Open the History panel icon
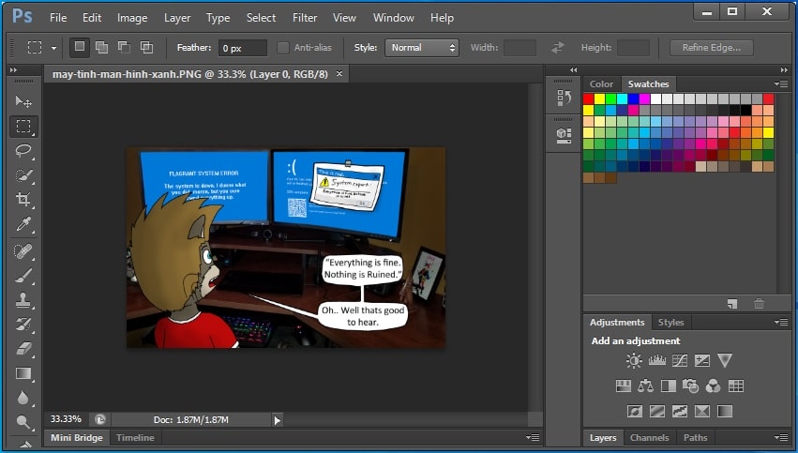 564,98
